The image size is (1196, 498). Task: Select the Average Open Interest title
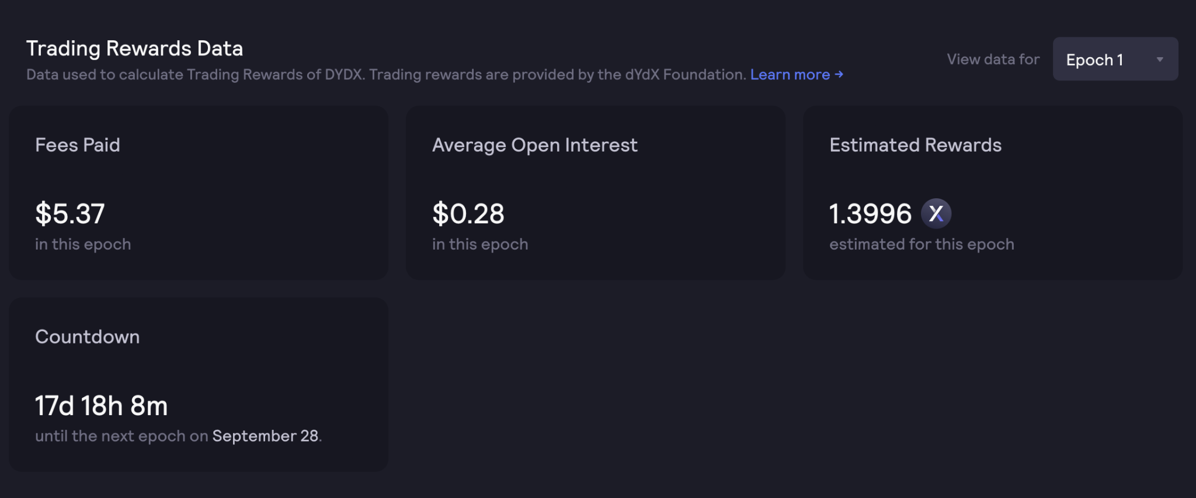[534, 145]
